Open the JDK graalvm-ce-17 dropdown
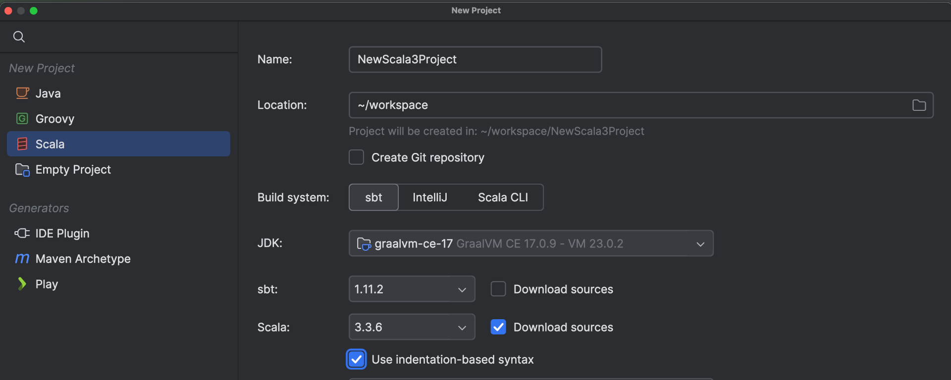This screenshot has height=380, width=951. coord(531,243)
